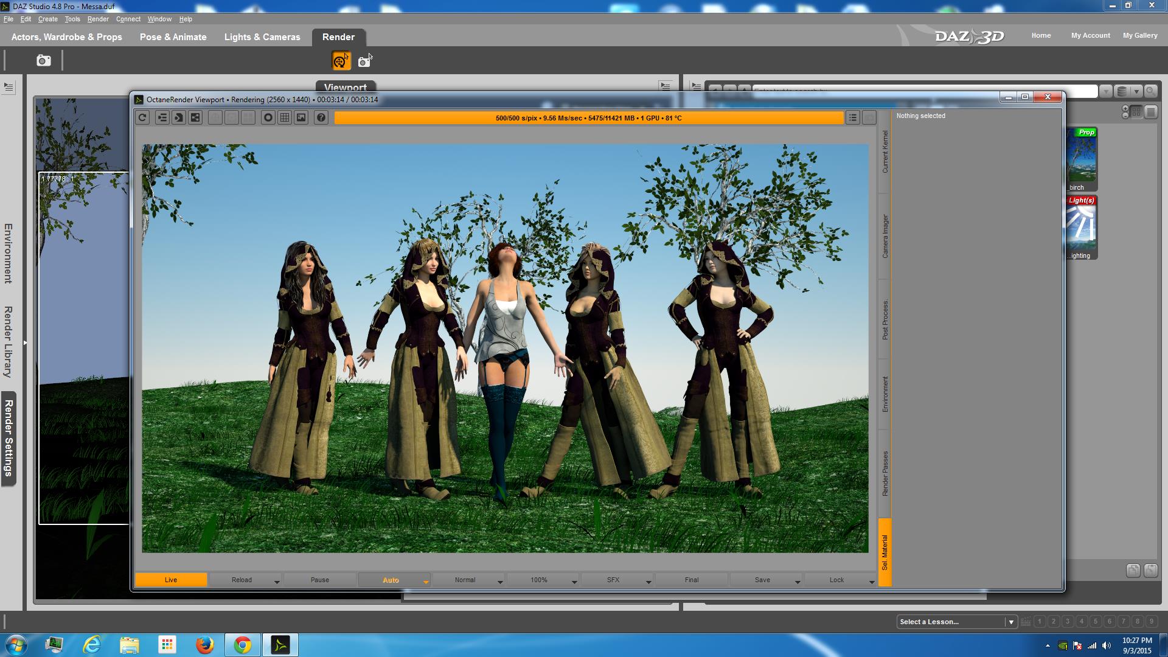Open the Save dropdown arrow

797,582
